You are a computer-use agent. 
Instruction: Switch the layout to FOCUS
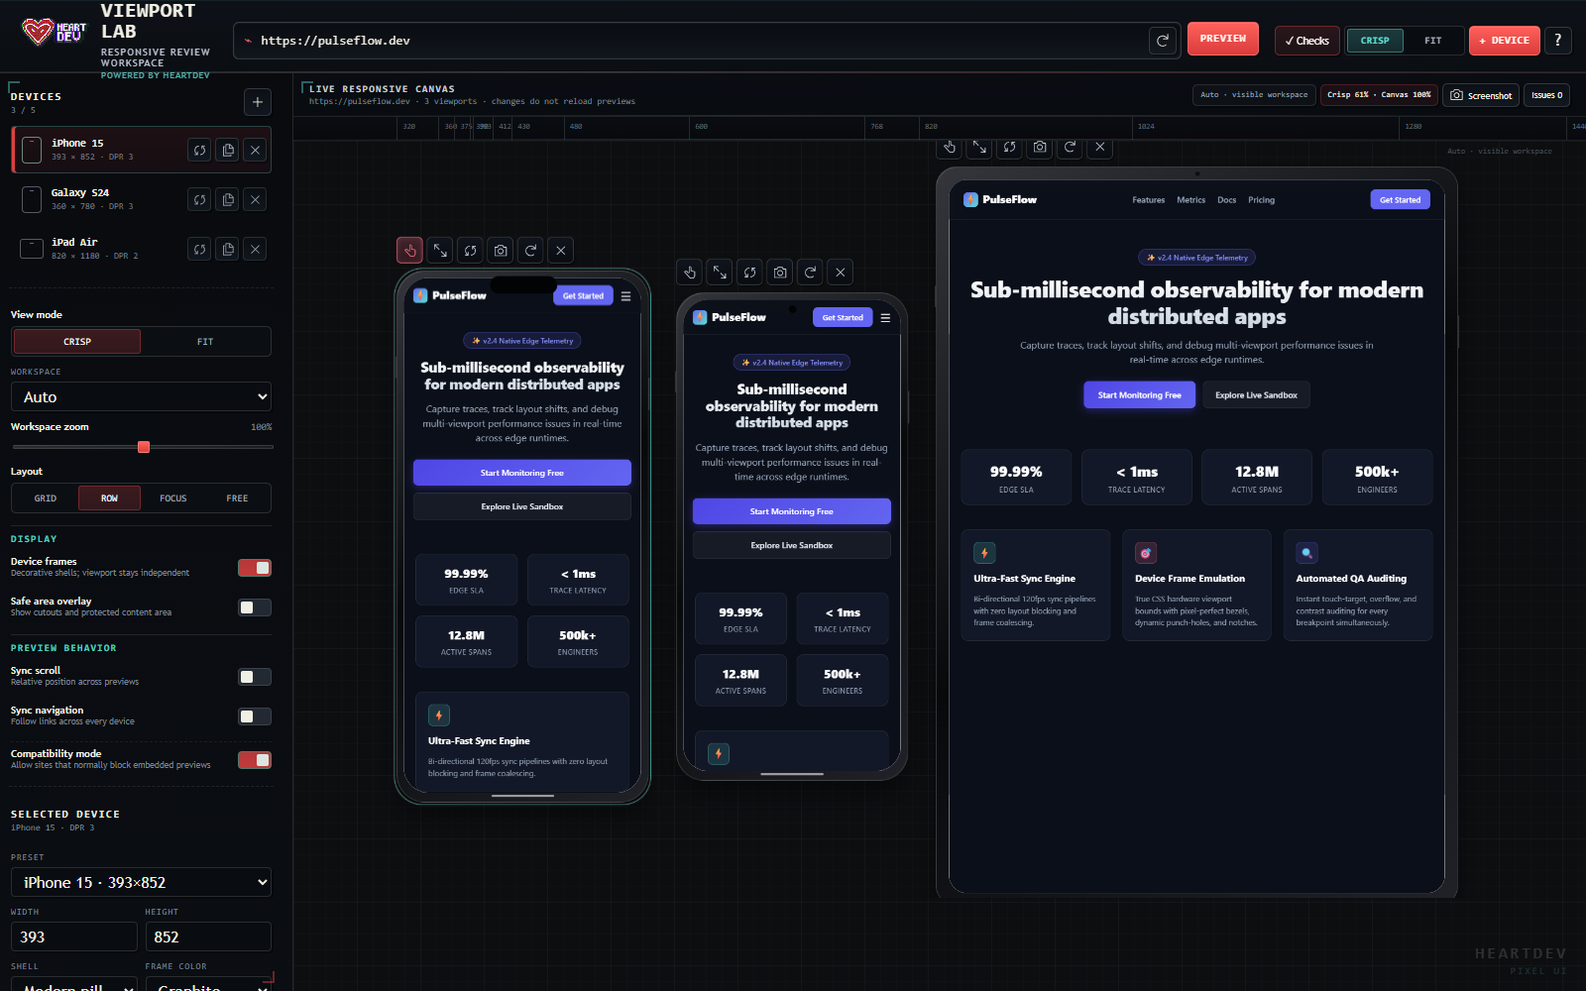[x=173, y=497]
